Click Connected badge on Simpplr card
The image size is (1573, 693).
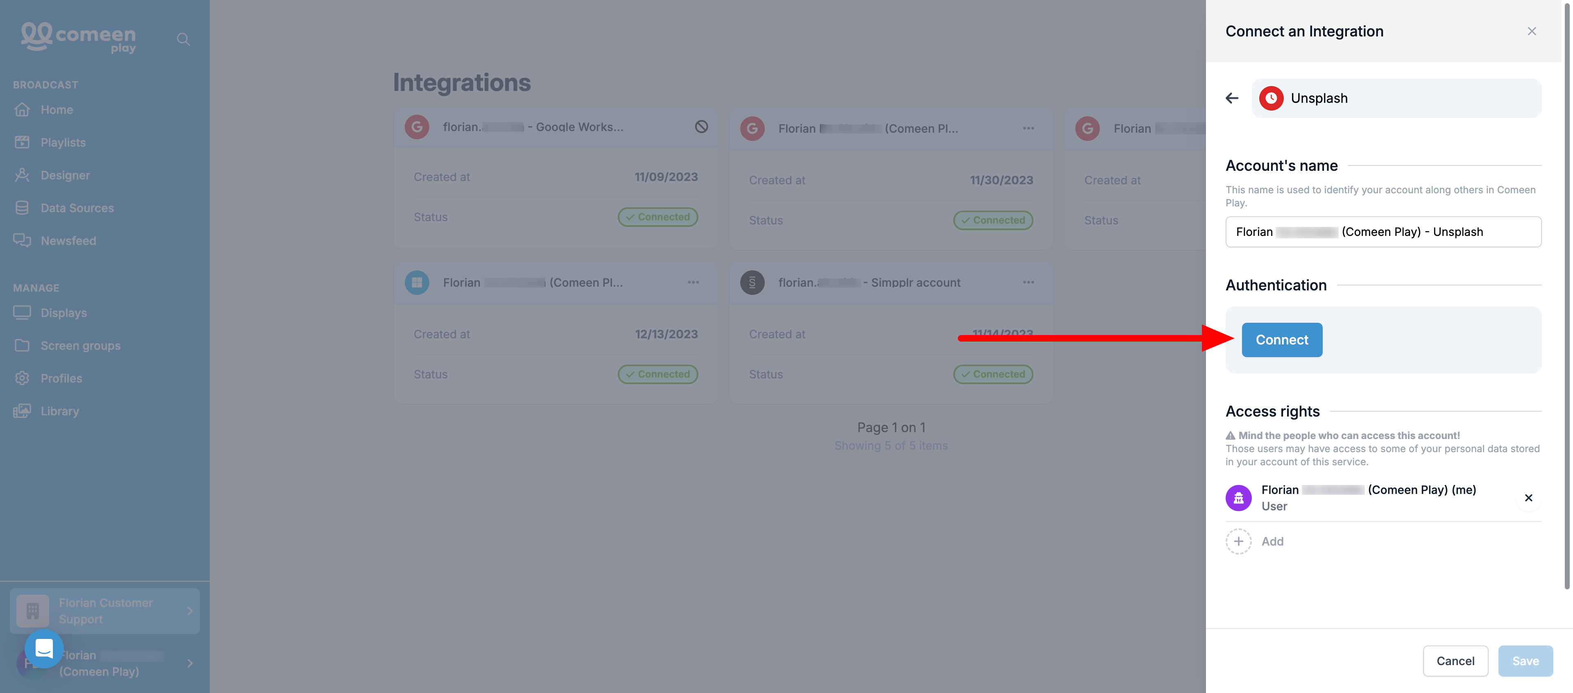[993, 374]
